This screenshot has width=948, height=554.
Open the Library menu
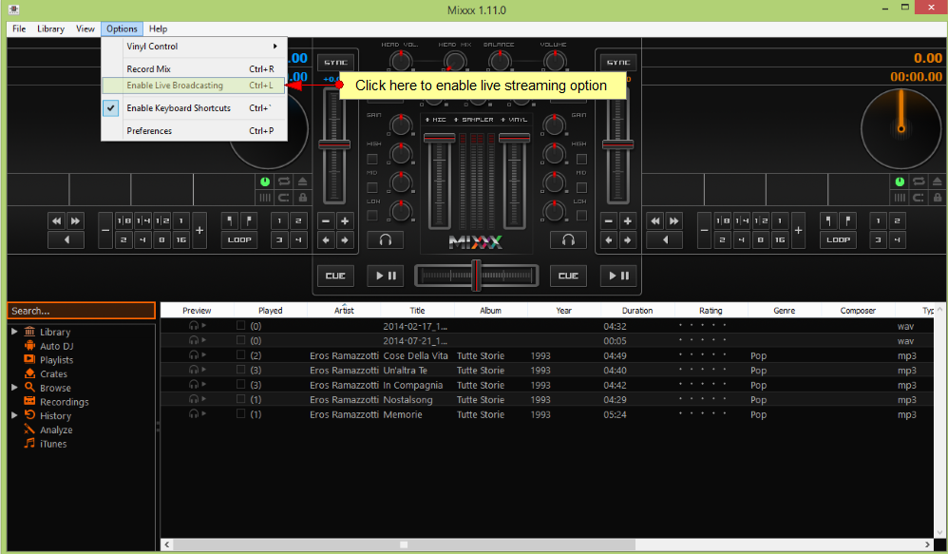click(50, 29)
